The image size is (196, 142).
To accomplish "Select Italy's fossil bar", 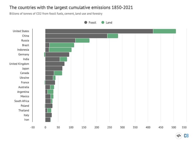I will (49, 115).
